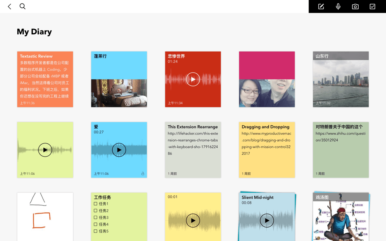Open the Dragging and Dropping link note
386x241 pixels.
(267, 150)
